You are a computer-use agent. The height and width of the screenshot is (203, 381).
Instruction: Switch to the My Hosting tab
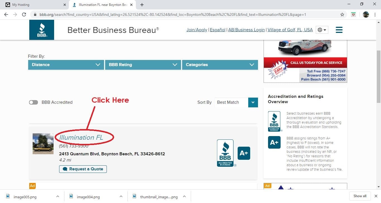click(x=35, y=5)
